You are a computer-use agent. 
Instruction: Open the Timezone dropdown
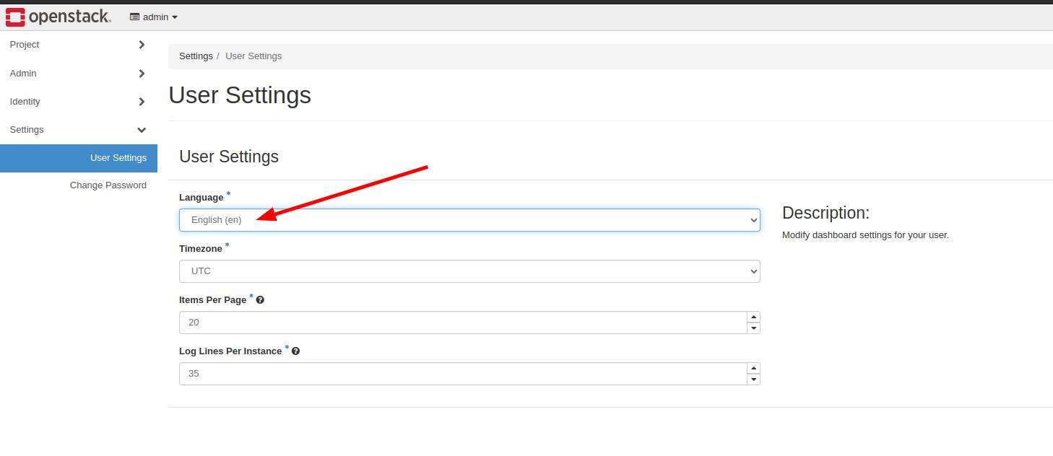click(x=469, y=271)
